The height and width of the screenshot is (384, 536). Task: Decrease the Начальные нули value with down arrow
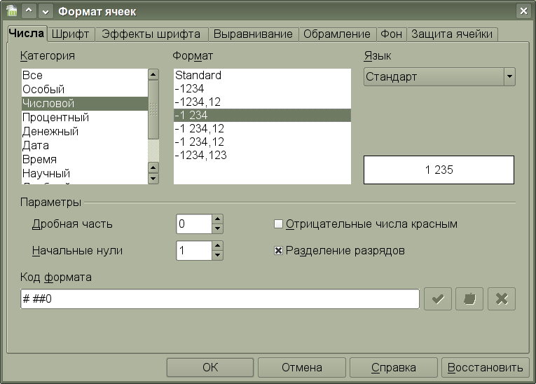[217, 256]
